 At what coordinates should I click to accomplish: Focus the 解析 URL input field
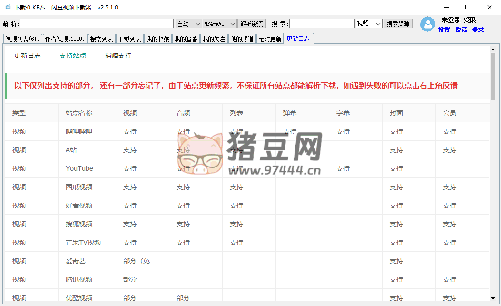[x=97, y=24]
